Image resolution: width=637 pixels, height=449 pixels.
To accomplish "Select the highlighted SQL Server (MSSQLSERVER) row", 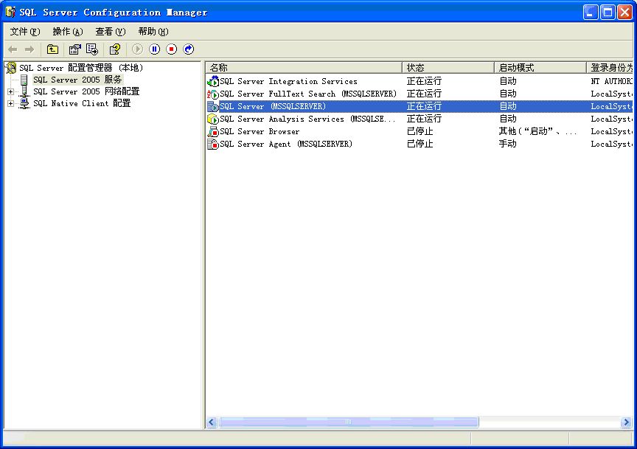I will point(420,106).
